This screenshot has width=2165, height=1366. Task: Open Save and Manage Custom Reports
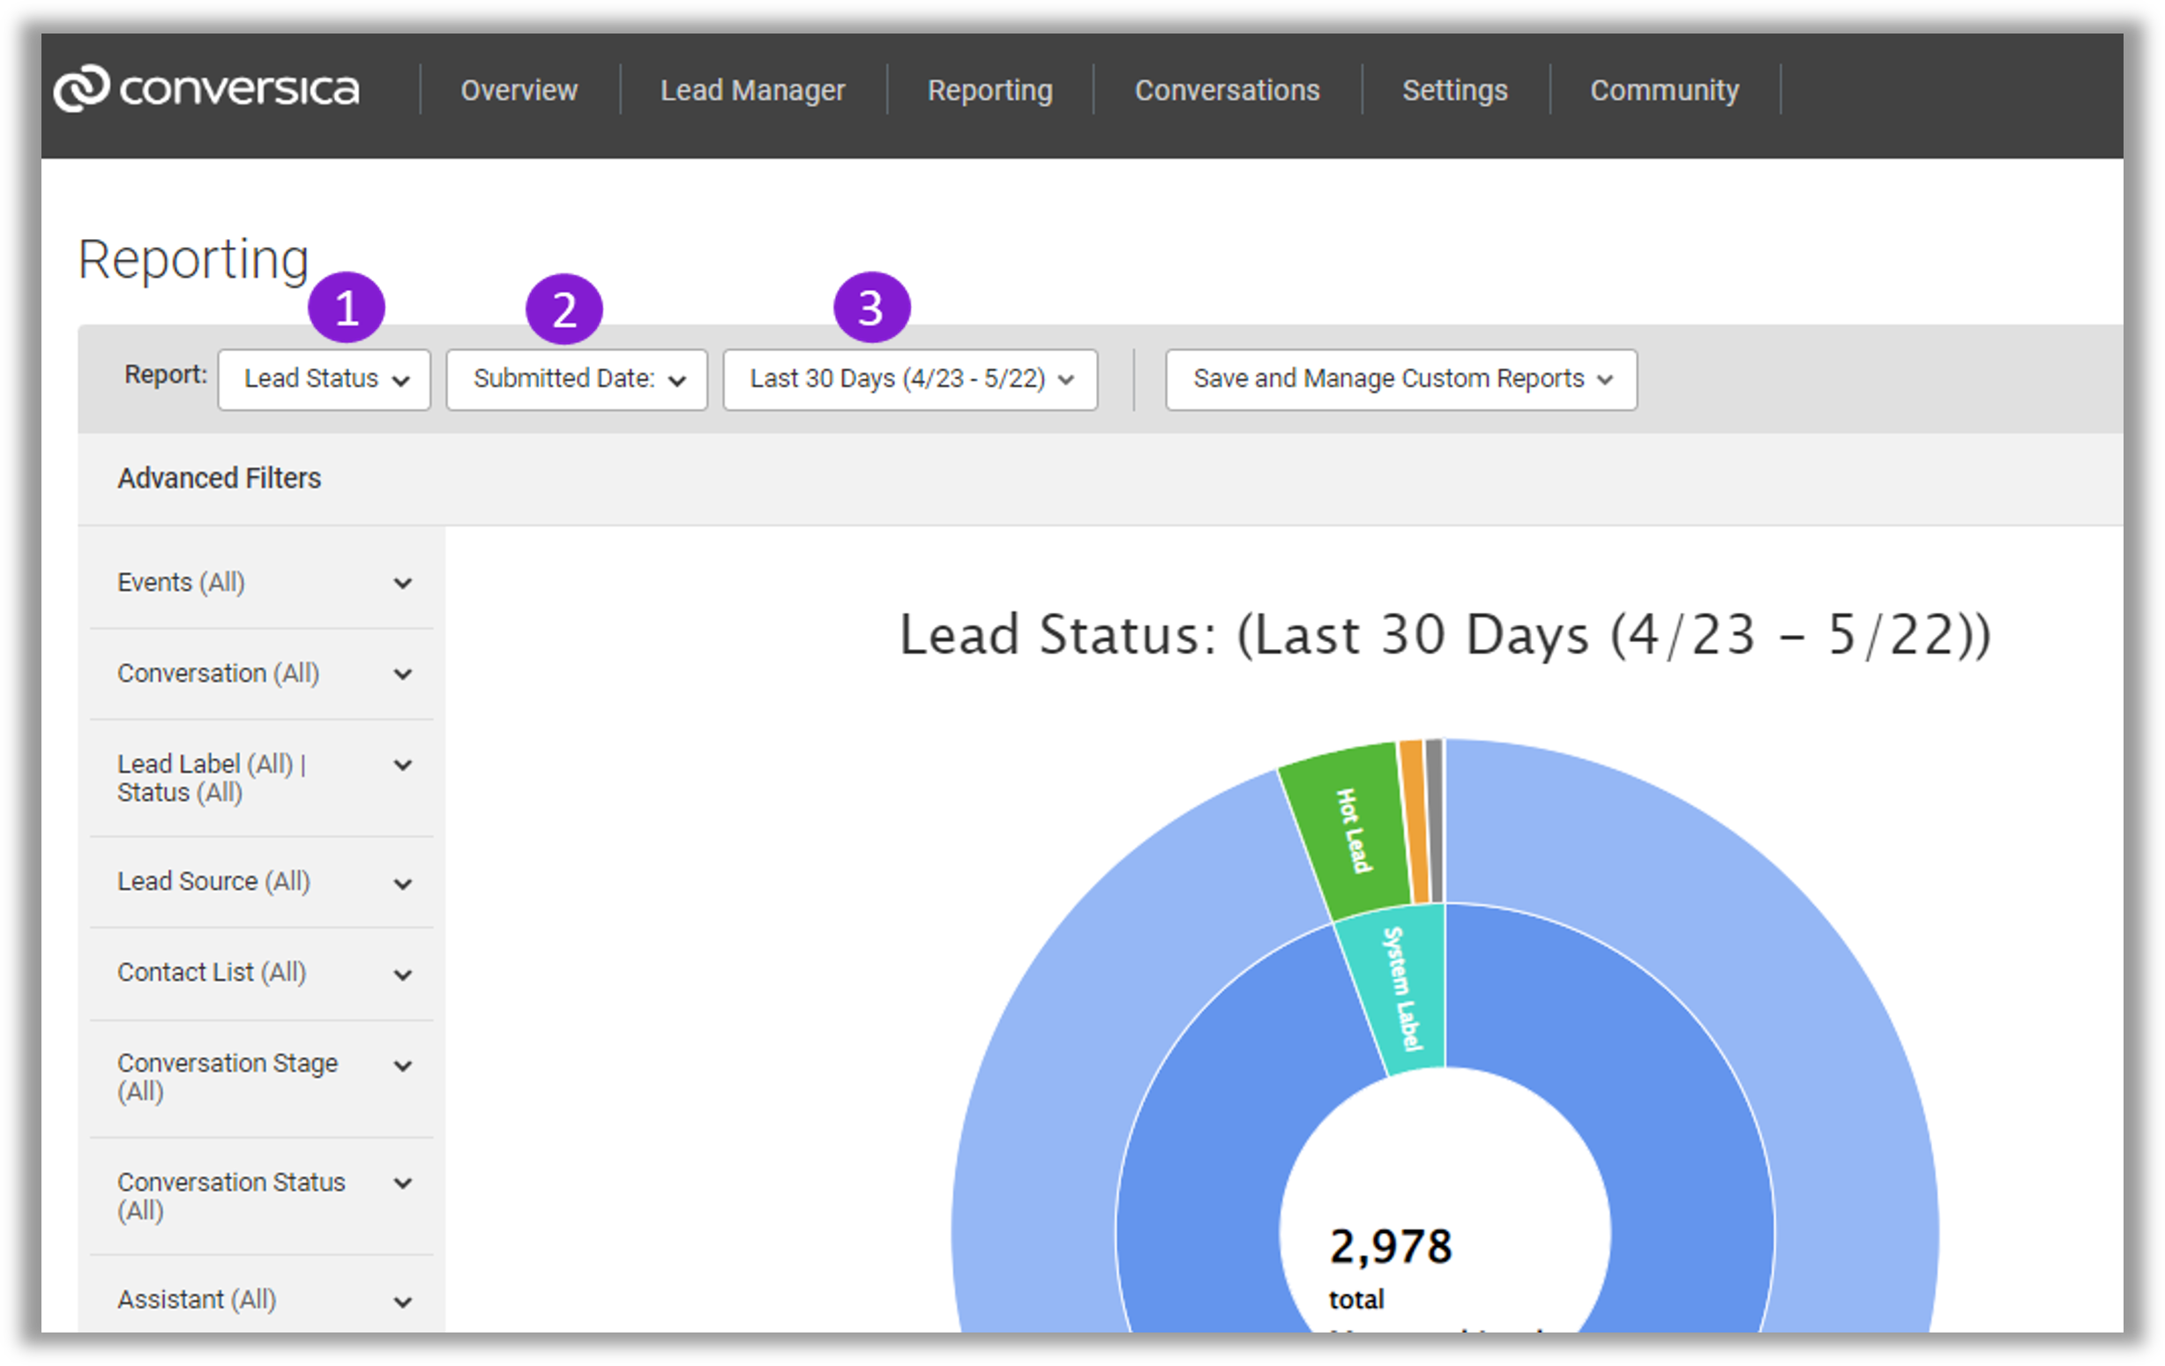(x=1400, y=379)
